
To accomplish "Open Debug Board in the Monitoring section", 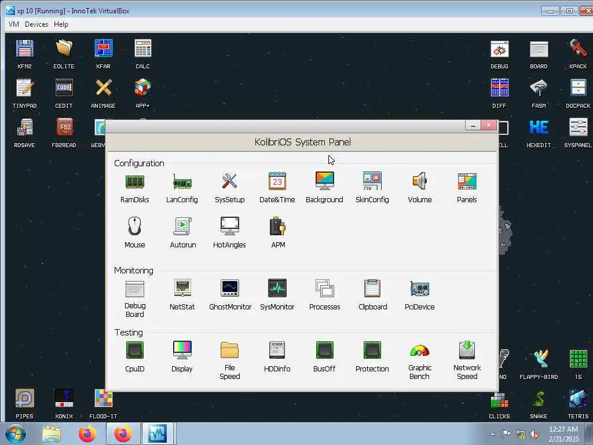I will (x=134, y=299).
